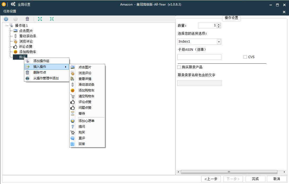Open the Index1 delivery option dropdown

pyautogui.click(x=219, y=42)
